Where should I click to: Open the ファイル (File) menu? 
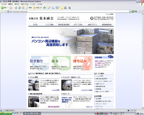(x=4, y=4)
